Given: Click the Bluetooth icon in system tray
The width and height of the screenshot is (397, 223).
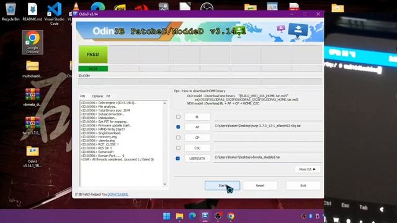Looking at the screenshot, I should pos(311,216).
